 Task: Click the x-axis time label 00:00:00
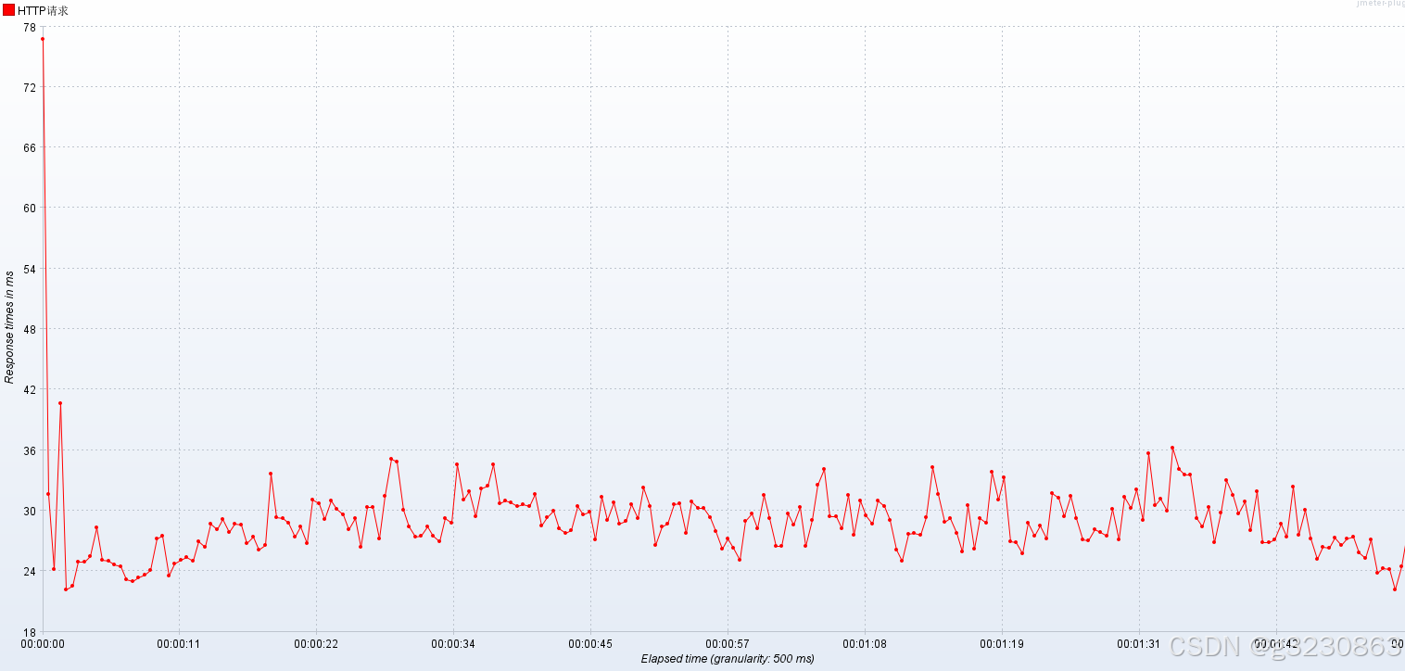click(43, 643)
